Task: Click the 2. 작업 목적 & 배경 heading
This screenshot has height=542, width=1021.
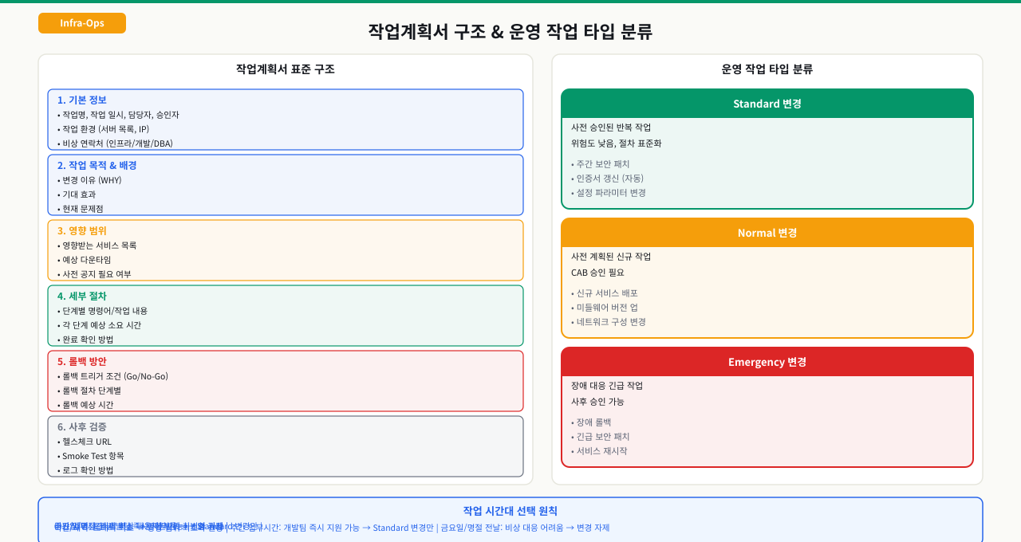Action: tap(97, 166)
